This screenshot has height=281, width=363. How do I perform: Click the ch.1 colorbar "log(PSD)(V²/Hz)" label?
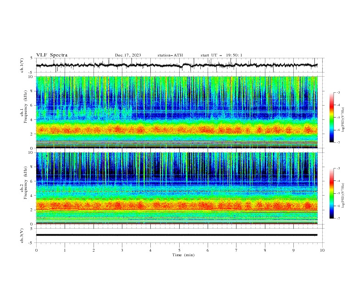[343, 120]
